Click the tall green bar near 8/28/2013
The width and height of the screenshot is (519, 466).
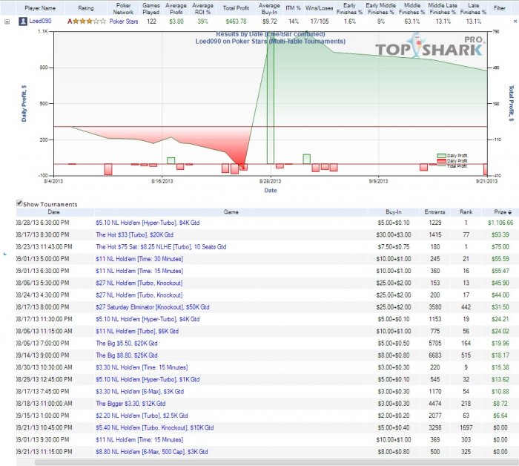pyautogui.click(x=271, y=99)
